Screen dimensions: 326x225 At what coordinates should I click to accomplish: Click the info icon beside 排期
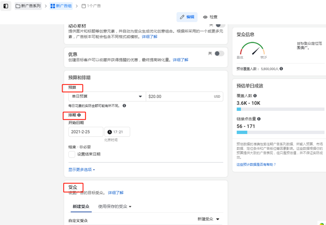point(79,115)
